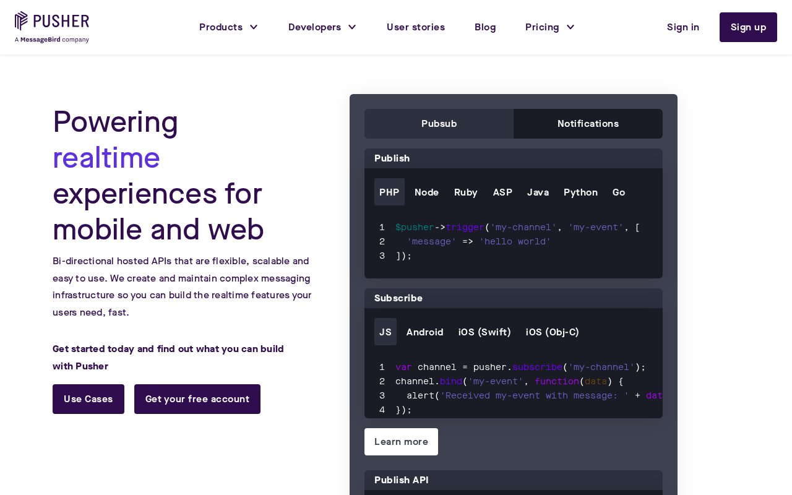The image size is (792, 495).
Task: Expand the Pricing dropdown chevron
Action: point(570,27)
